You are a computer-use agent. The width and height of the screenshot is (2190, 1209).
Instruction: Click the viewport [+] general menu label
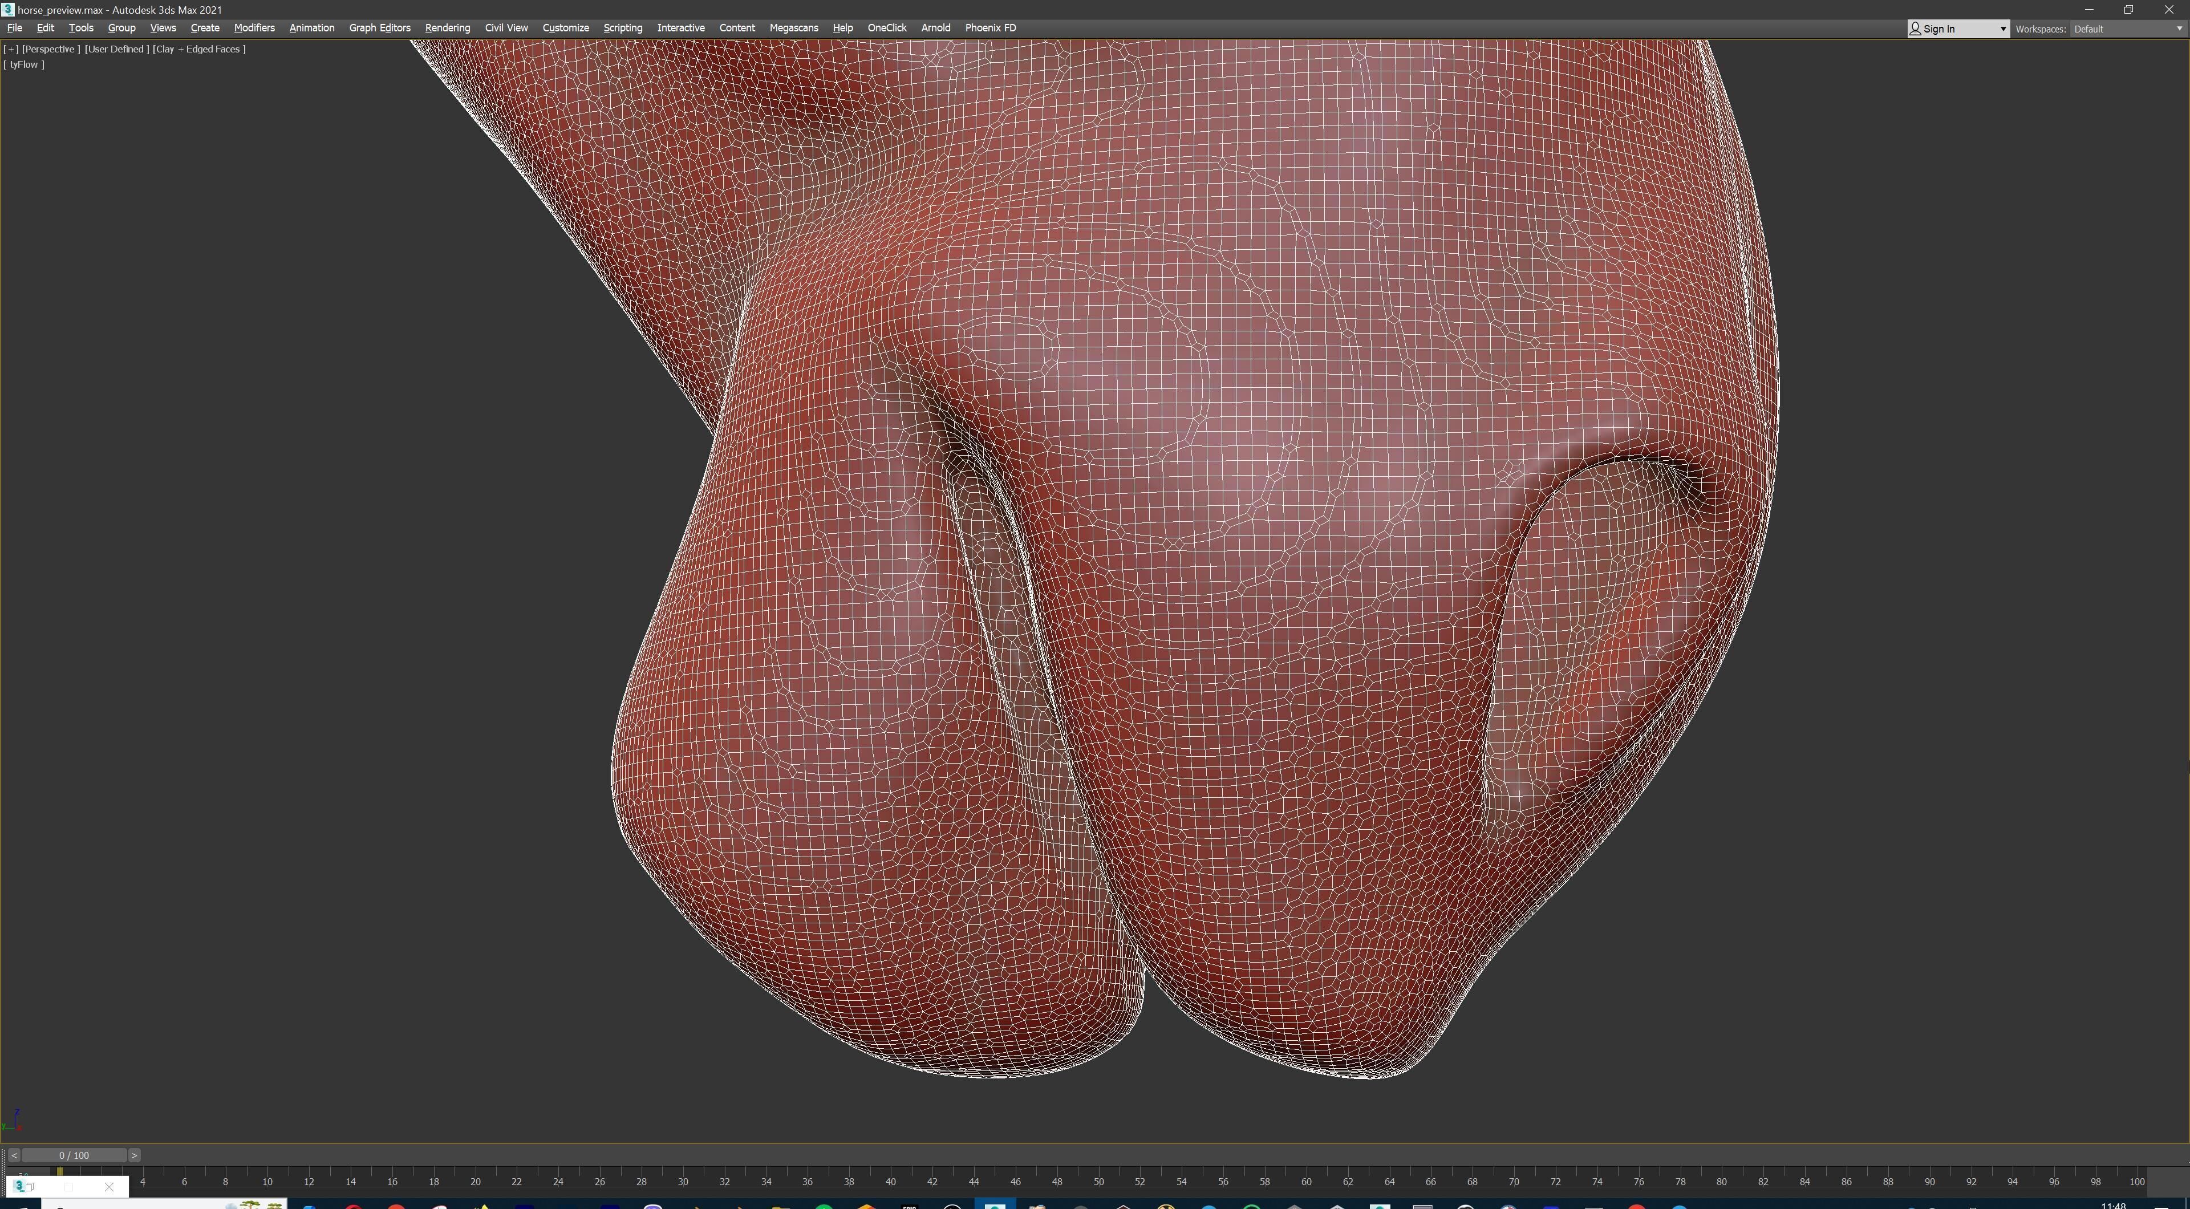pos(11,49)
